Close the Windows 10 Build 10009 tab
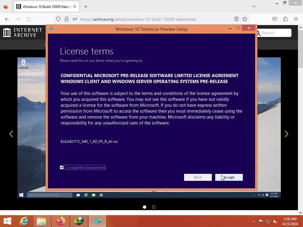 (x=75, y=7)
